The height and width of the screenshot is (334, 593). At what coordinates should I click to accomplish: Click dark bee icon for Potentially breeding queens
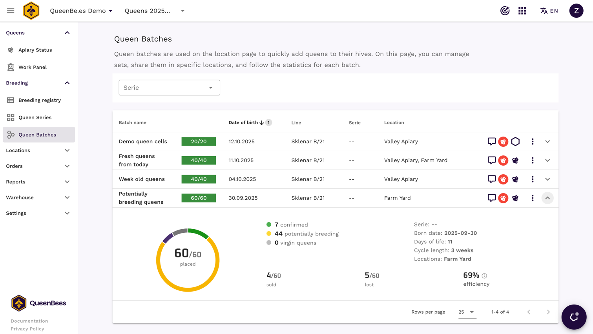(x=515, y=198)
